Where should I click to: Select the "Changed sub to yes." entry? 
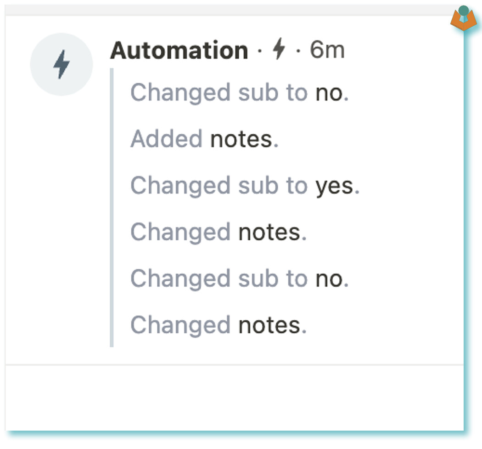pos(245,186)
